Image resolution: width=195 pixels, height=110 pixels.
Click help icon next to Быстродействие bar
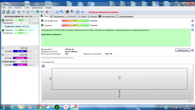coord(192,21)
